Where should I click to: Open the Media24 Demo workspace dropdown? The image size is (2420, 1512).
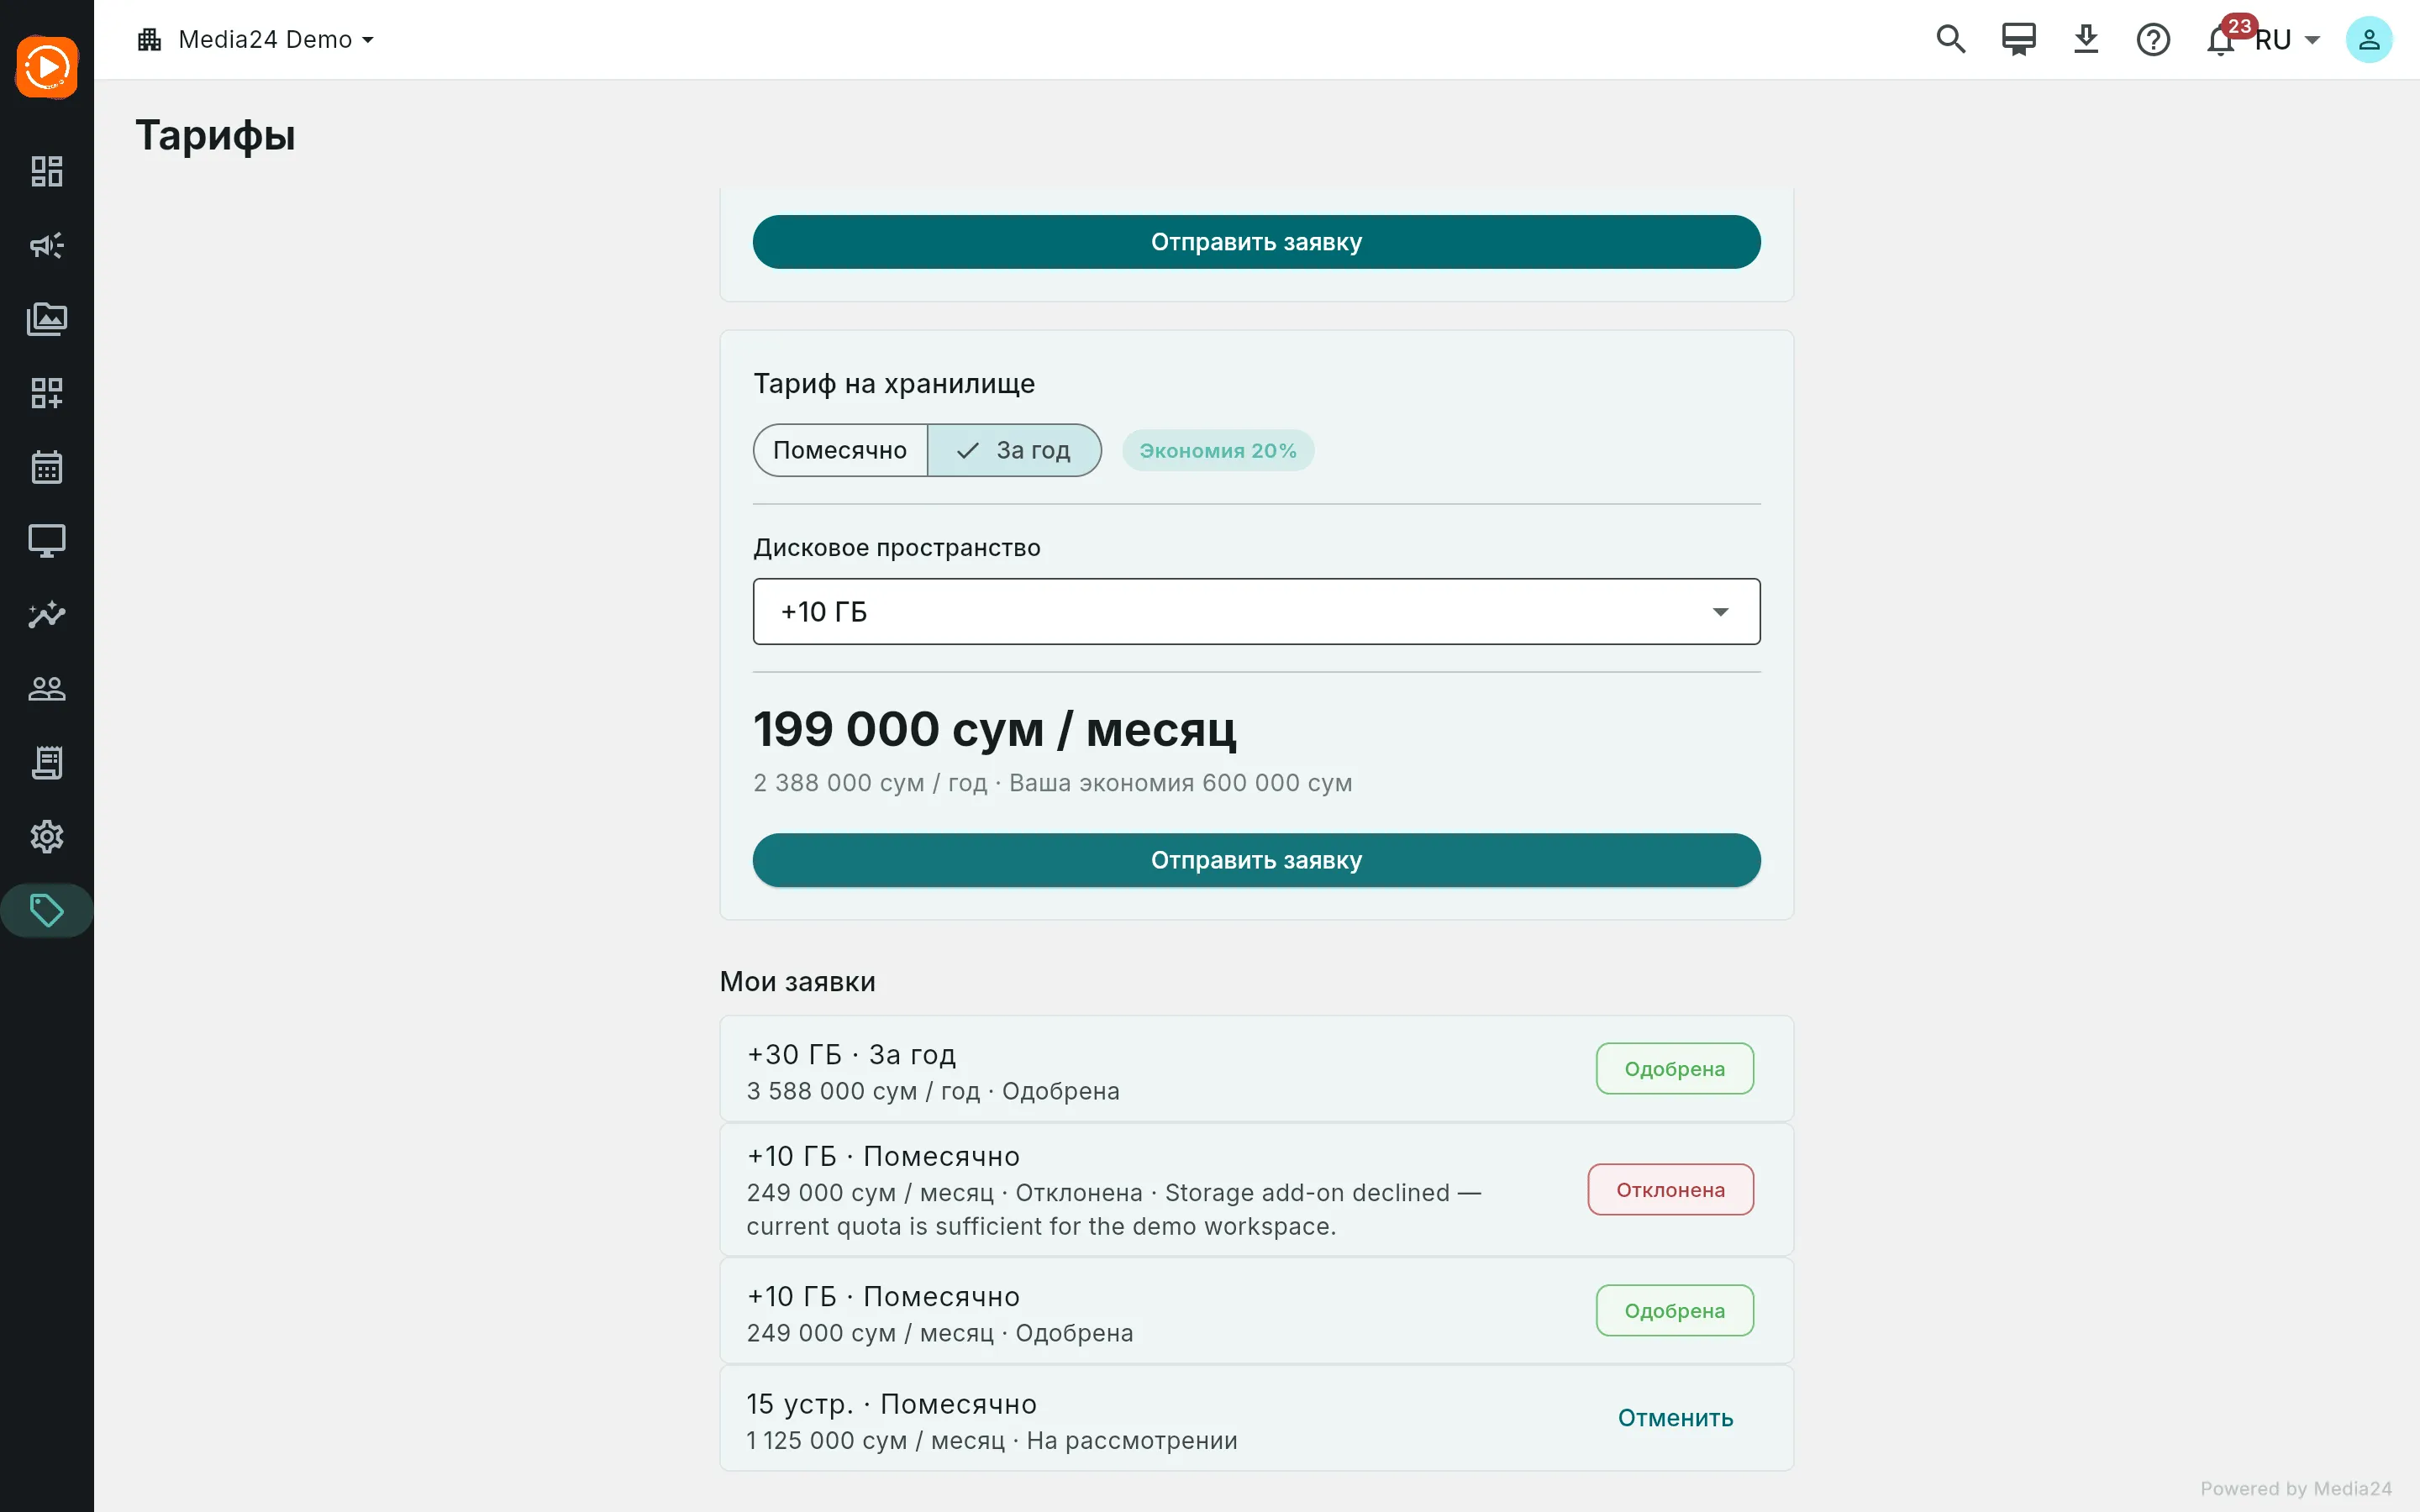coord(256,40)
